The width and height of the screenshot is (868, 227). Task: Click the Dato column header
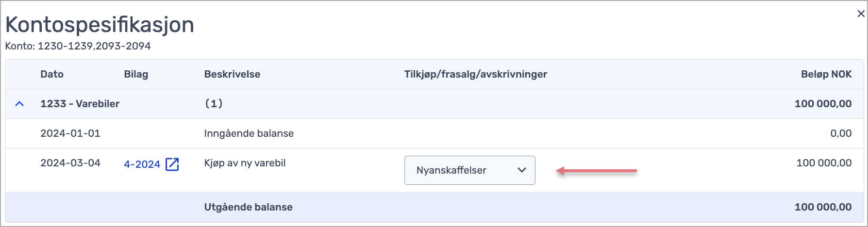[x=52, y=74]
